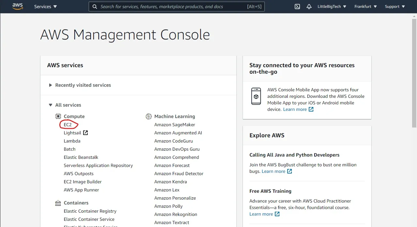Image resolution: width=417 pixels, height=227 pixels.
Task: Click the mobile app phone icon
Action: coord(256,96)
